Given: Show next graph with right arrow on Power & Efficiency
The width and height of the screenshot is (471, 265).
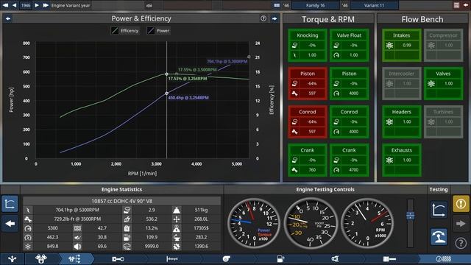Looking at the screenshot, I should tap(275, 18).
